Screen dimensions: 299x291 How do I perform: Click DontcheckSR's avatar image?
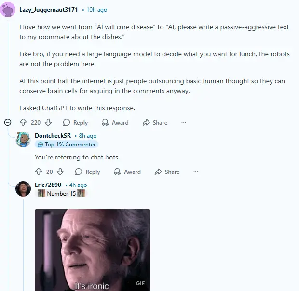[23, 140]
